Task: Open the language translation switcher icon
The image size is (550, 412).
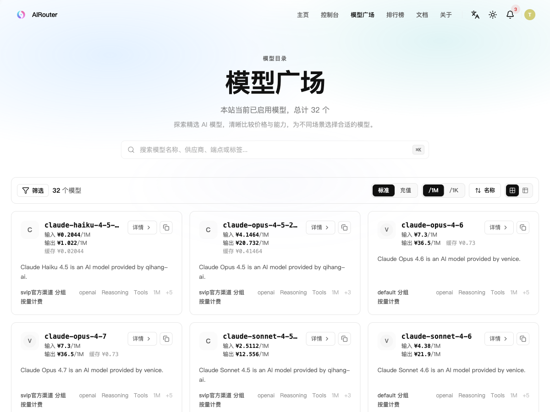Action: tap(475, 15)
